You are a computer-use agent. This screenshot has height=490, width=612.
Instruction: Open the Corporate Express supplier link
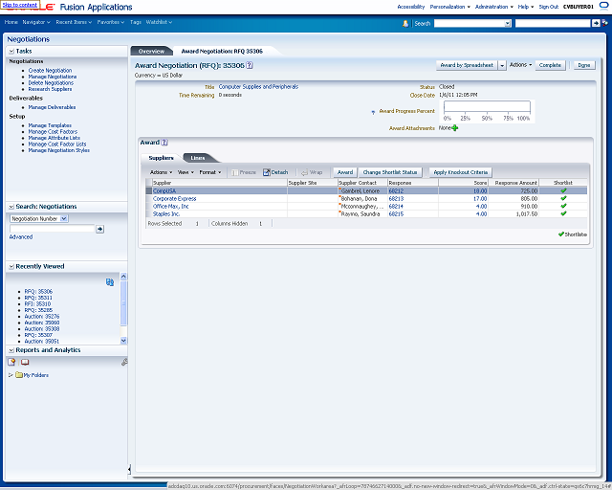(174, 198)
